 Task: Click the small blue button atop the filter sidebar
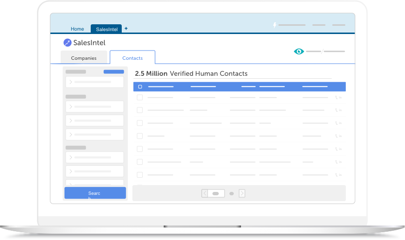point(113,71)
